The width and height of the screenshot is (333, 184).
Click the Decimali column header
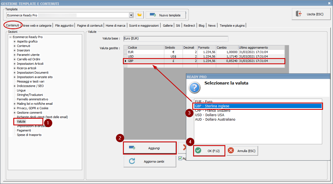click(x=190, y=48)
